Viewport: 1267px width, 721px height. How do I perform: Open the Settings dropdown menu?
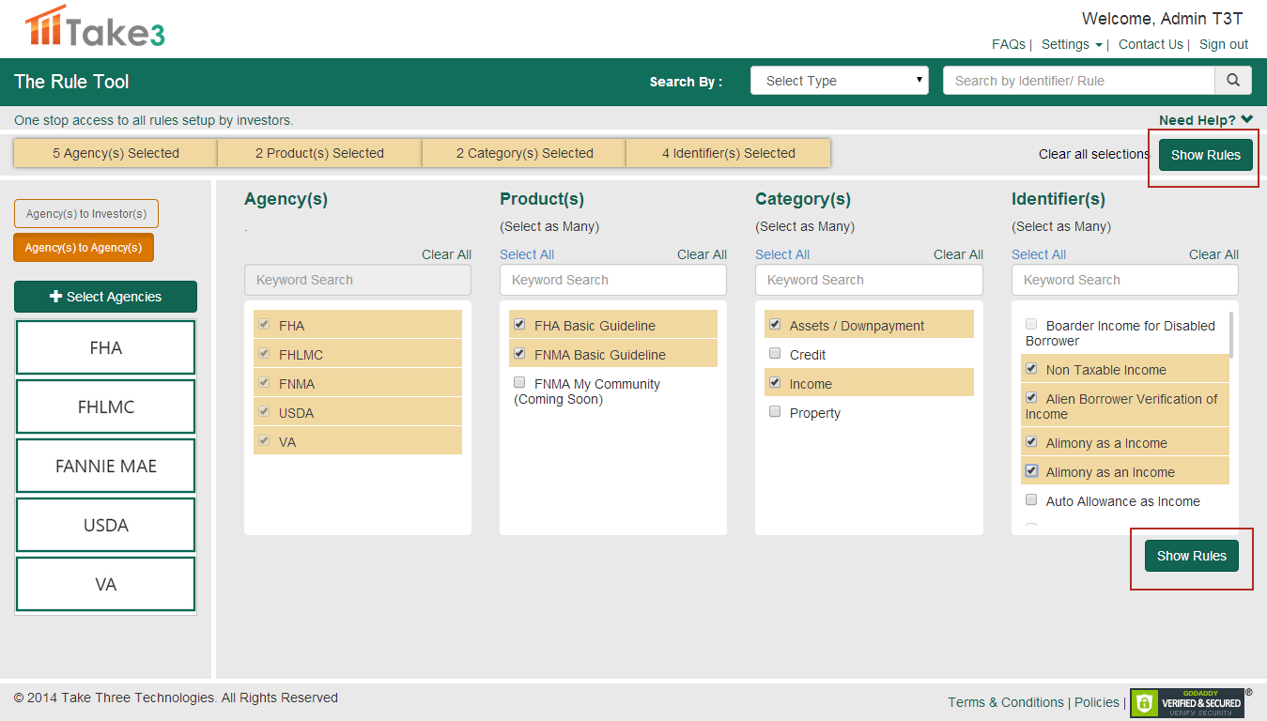[1072, 44]
